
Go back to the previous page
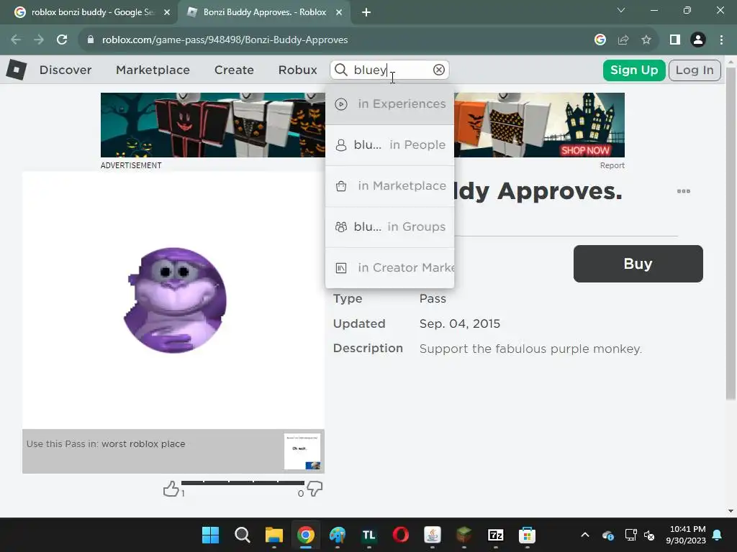point(16,40)
